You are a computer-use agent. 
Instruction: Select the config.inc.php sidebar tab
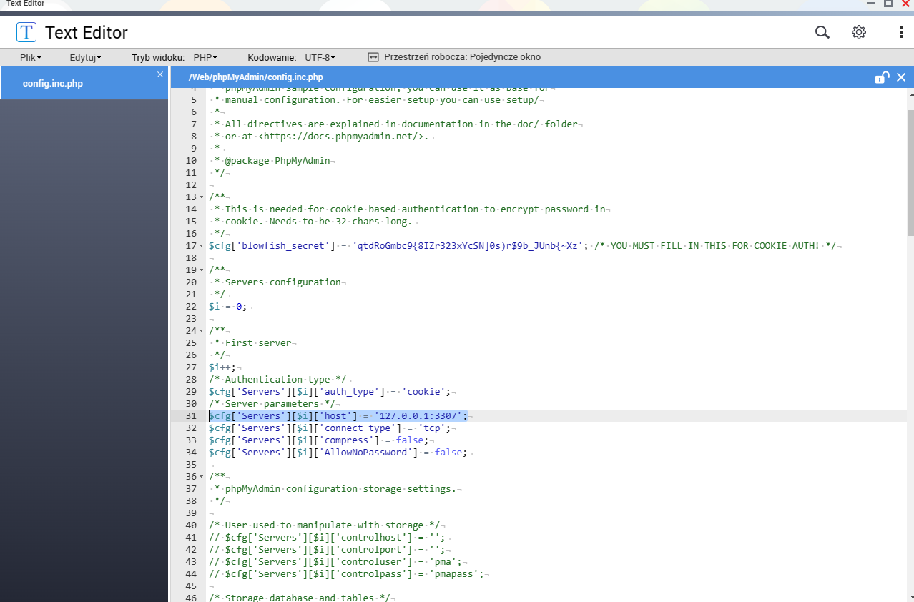84,84
